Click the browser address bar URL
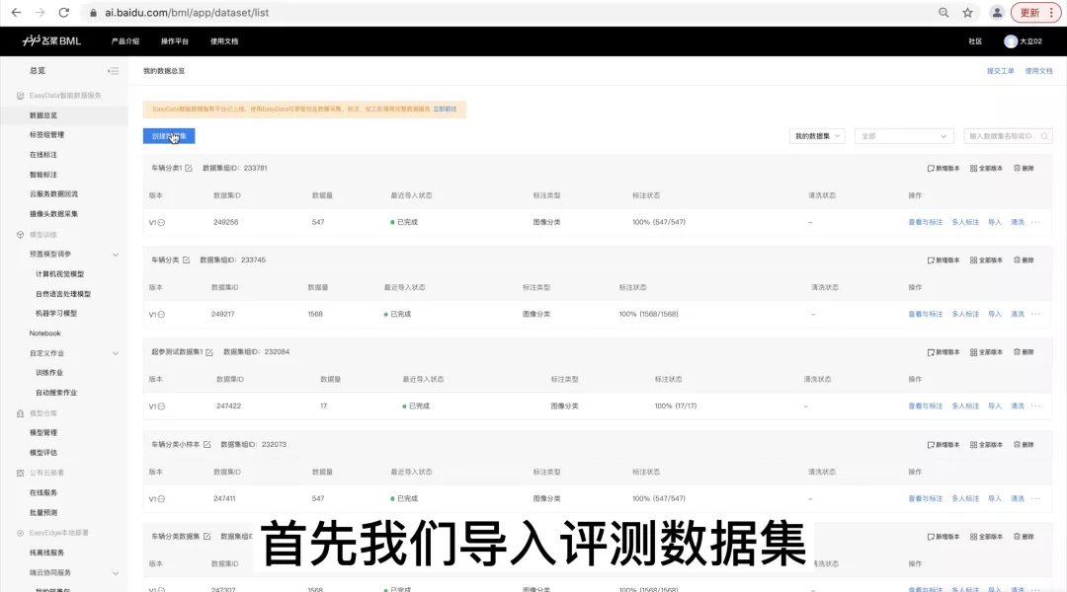The width and height of the screenshot is (1067, 592). click(x=187, y=12)
